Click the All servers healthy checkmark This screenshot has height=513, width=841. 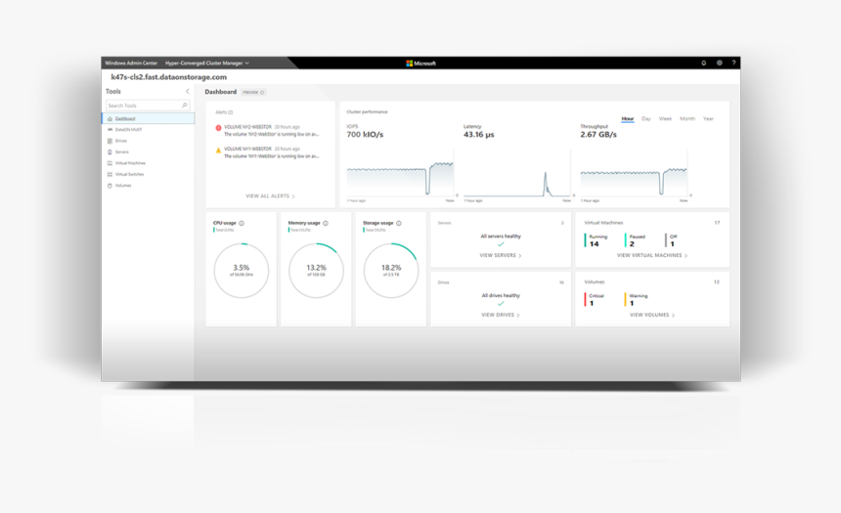point(501,244)
